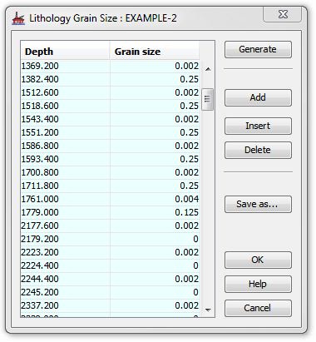
Task: Click grain size 0 in row 2179.200
Action: (x=155, y=239)
